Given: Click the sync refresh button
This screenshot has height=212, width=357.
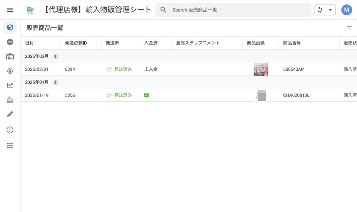Looking at the screenshot, I should (320, 10).
